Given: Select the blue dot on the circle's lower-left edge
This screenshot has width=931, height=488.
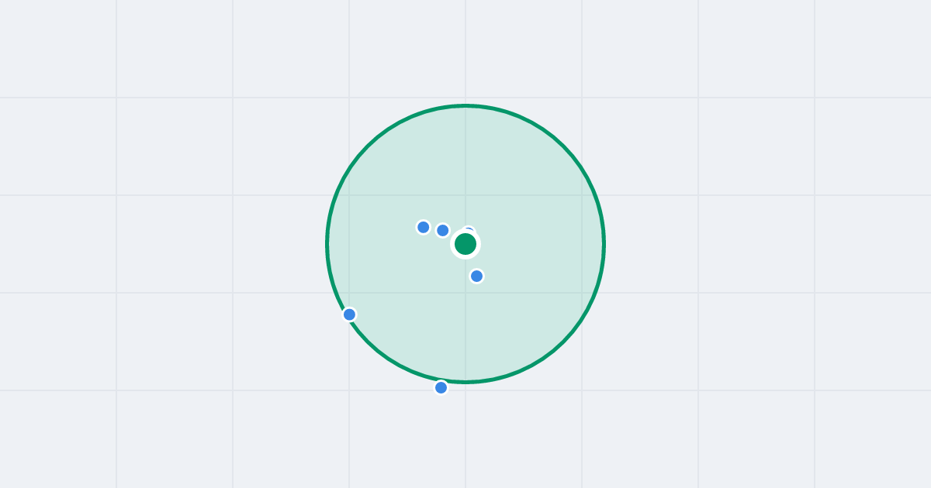Looking at the screenshot, I should [x=349, y=314].
